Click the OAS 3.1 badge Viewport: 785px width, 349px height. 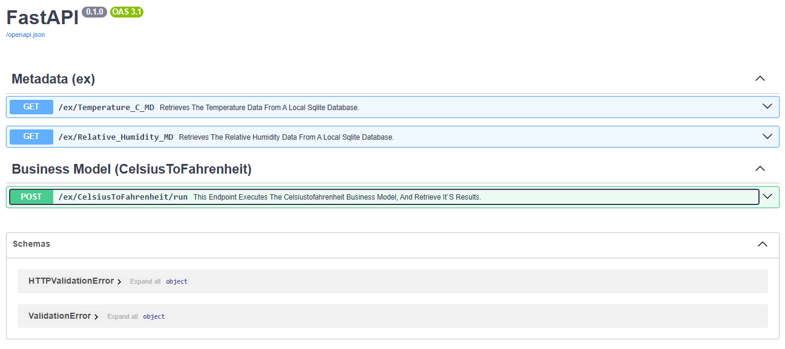(127, 11)
